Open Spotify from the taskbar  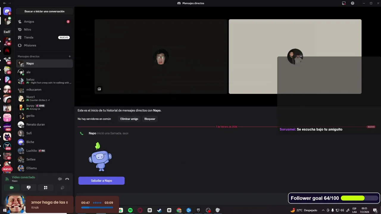click(130, 210)
